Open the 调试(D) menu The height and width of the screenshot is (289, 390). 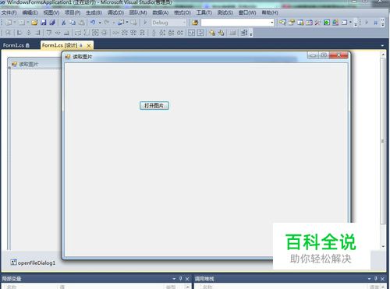115,12
